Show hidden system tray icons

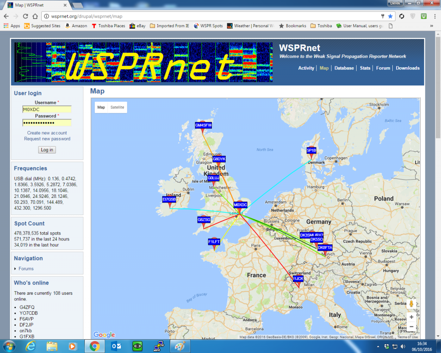[x=378, y=347]
